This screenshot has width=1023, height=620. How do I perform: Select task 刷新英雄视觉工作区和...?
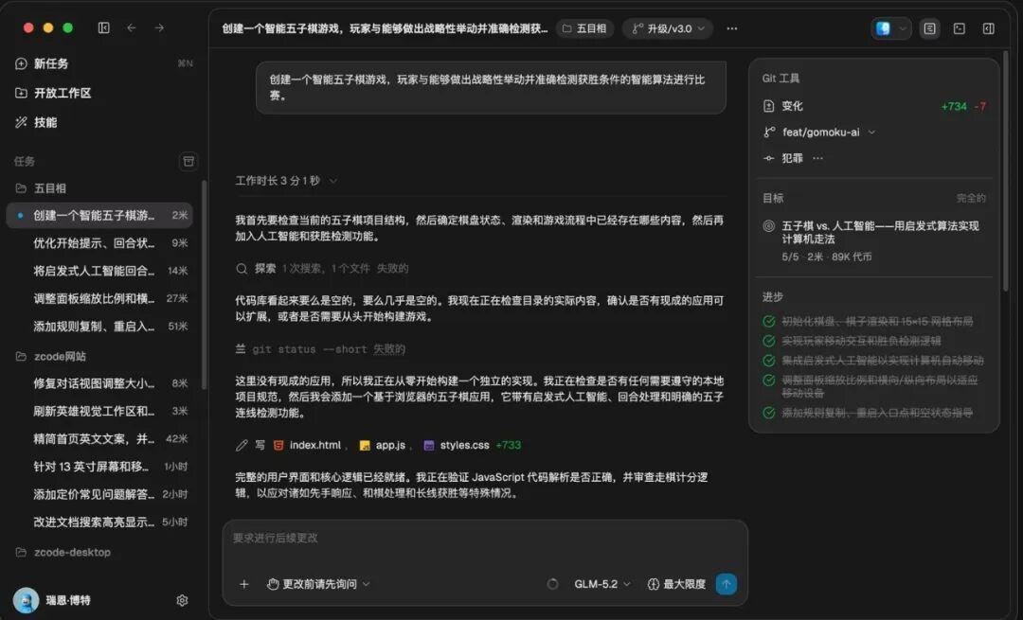(x=100, y=411)
